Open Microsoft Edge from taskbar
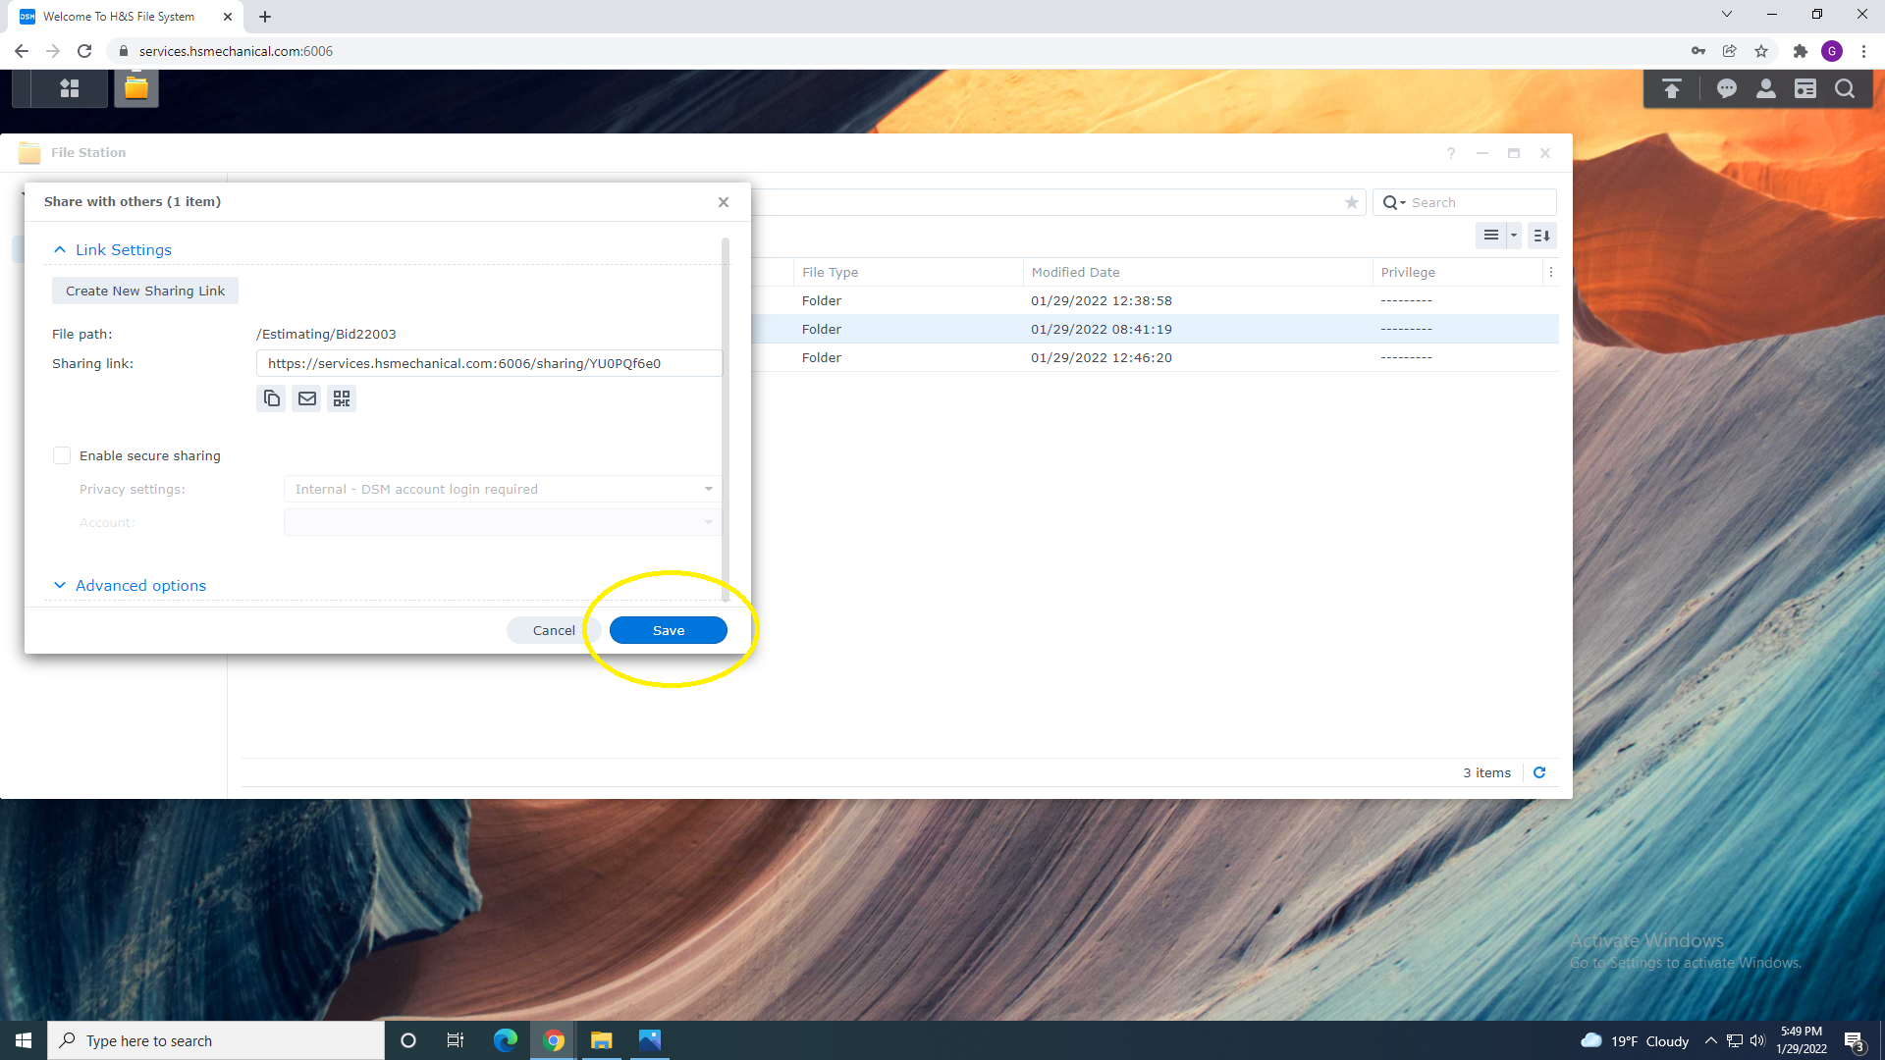The height and width of the screenshot is (1060, 1885). pos(506,1040)
